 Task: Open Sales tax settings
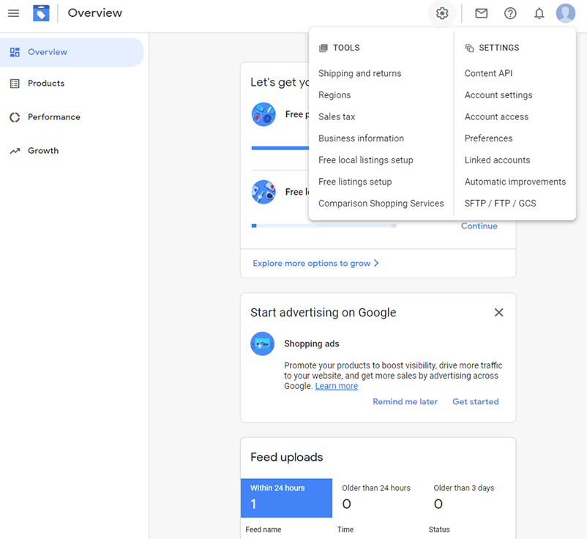pos(337,117)
